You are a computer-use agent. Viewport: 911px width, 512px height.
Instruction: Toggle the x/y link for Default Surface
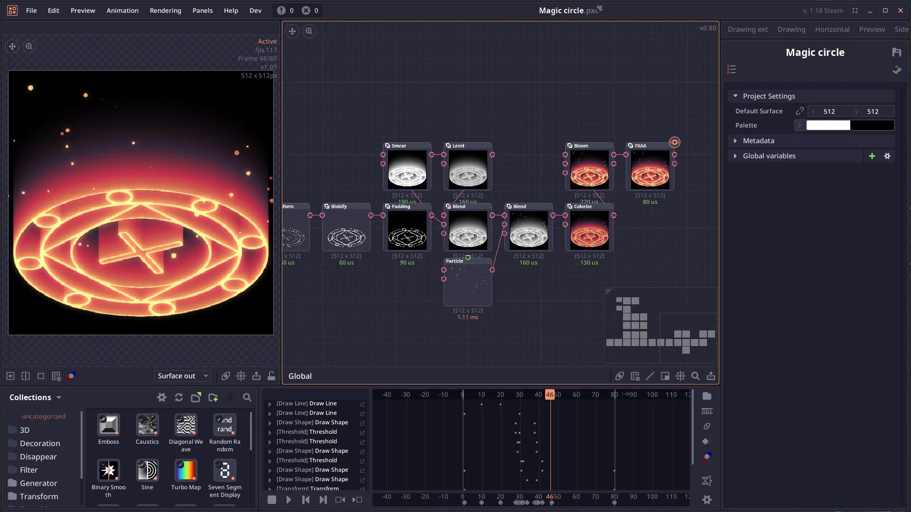point(800,111)
